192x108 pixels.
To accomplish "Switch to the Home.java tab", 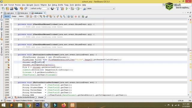I will point(24,13).
